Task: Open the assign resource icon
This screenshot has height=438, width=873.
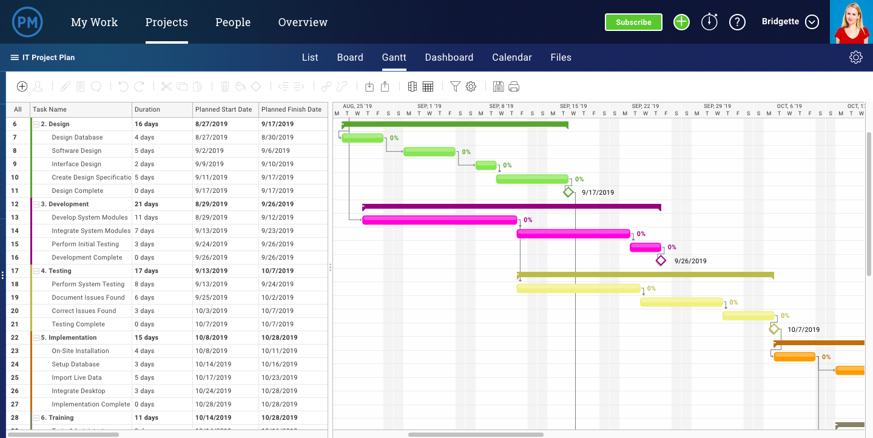Action: tap(38, 86)
